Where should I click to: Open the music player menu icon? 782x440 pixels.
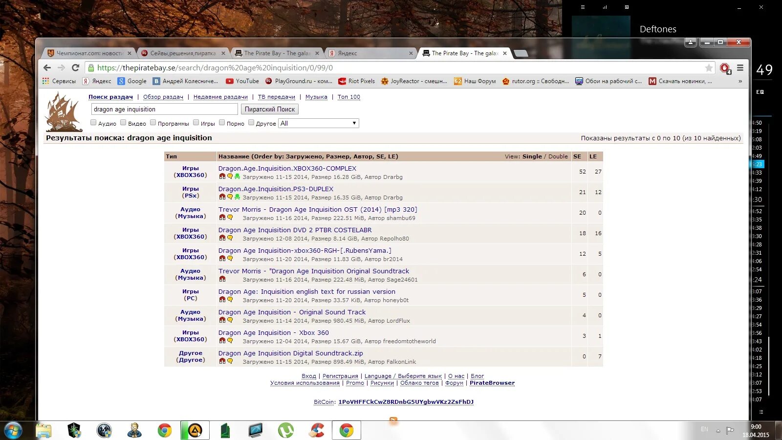583,7
